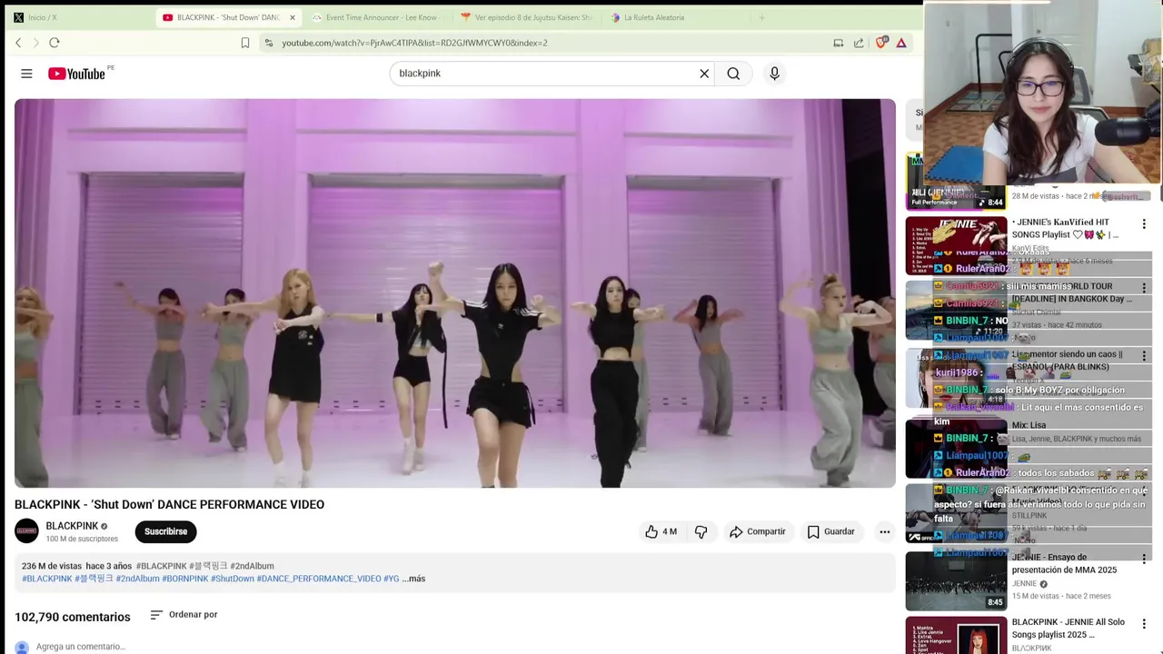
Task: Save video with Guardar button
Action: click(830, 531)
